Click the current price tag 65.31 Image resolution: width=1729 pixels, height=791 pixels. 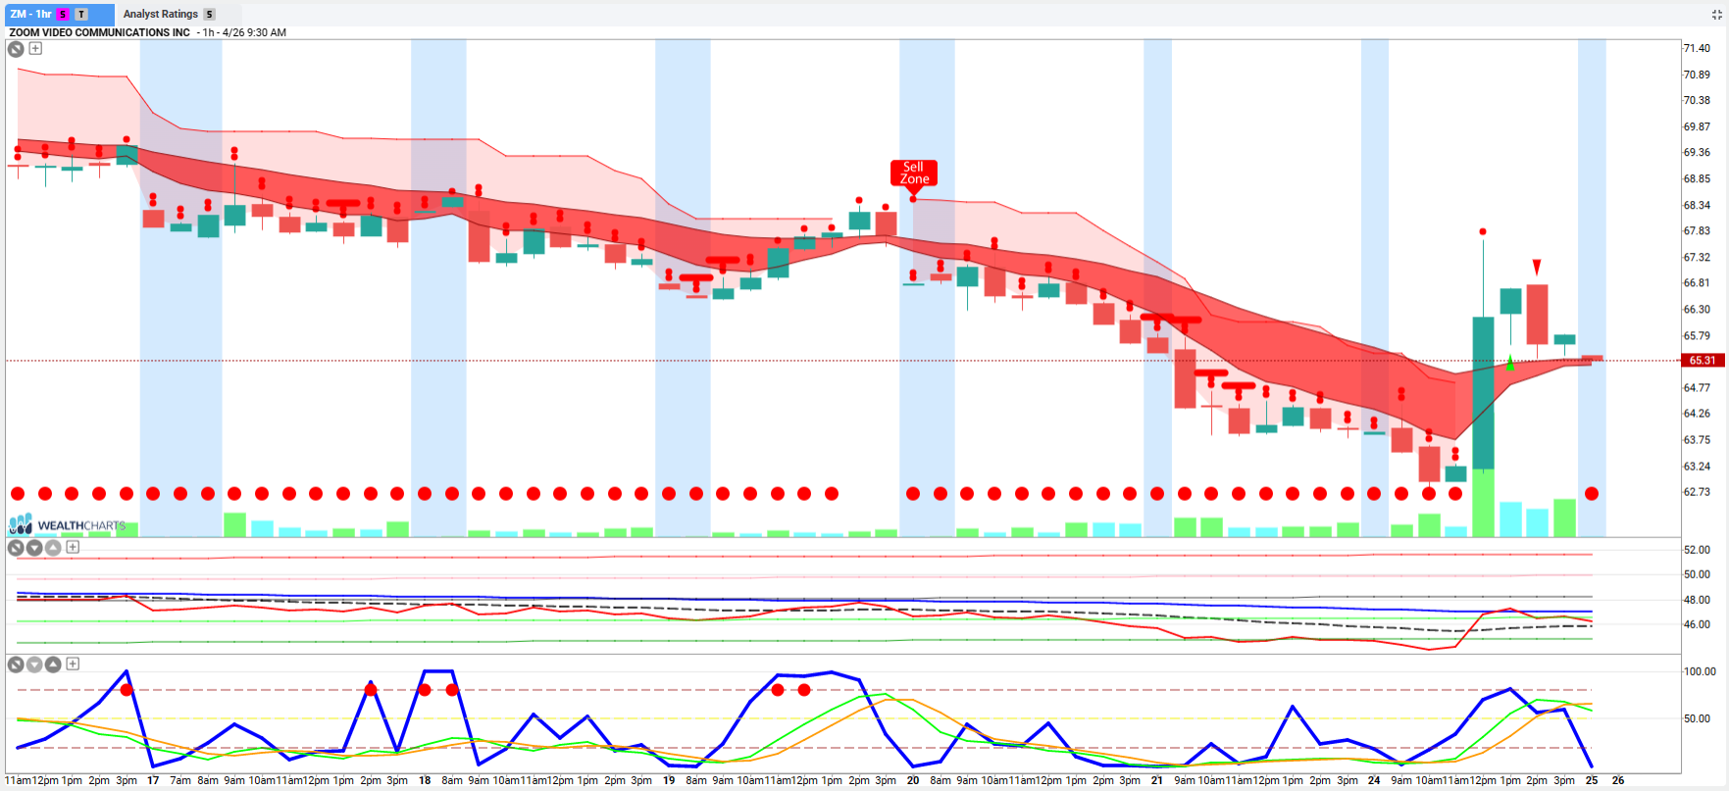pos(1703,361)
